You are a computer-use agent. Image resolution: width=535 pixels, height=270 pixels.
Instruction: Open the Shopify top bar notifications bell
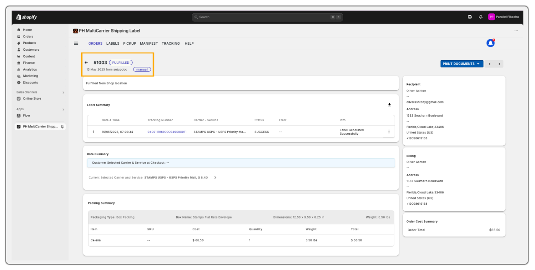480,17
